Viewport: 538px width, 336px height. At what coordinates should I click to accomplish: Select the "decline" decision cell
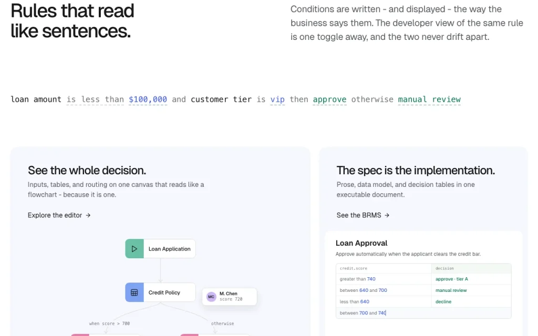[x=471, y=302]
